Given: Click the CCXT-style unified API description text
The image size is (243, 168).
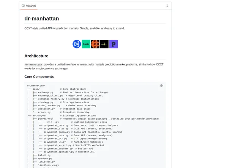Looking at the screenshot, I should [x=74, y=28].
